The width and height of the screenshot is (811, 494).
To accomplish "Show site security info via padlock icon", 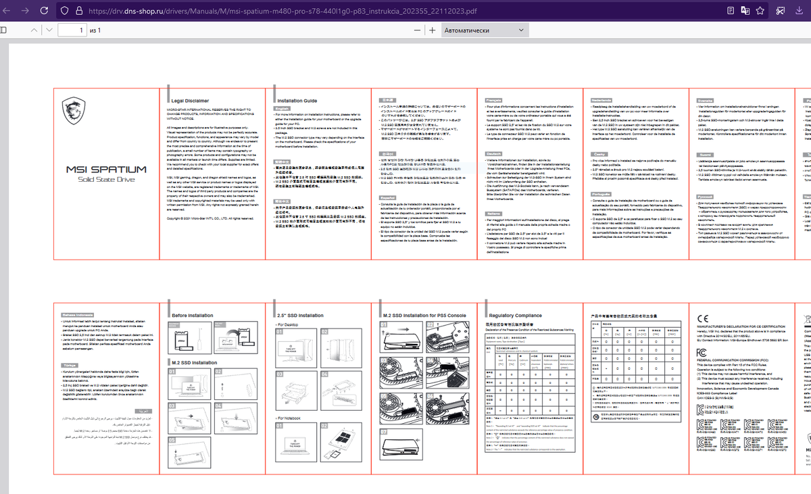I will pyautogui.click(x=80, y=11).
